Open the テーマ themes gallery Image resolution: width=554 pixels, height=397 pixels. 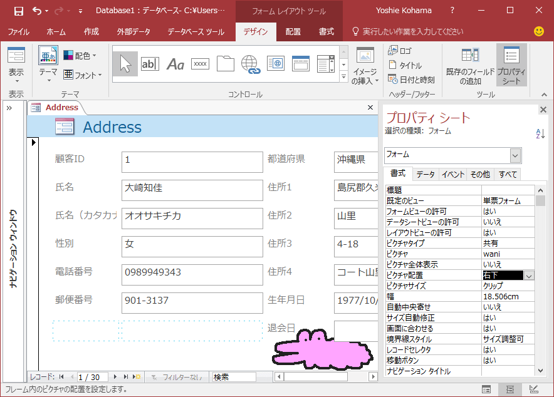click(x=48, y=64)
